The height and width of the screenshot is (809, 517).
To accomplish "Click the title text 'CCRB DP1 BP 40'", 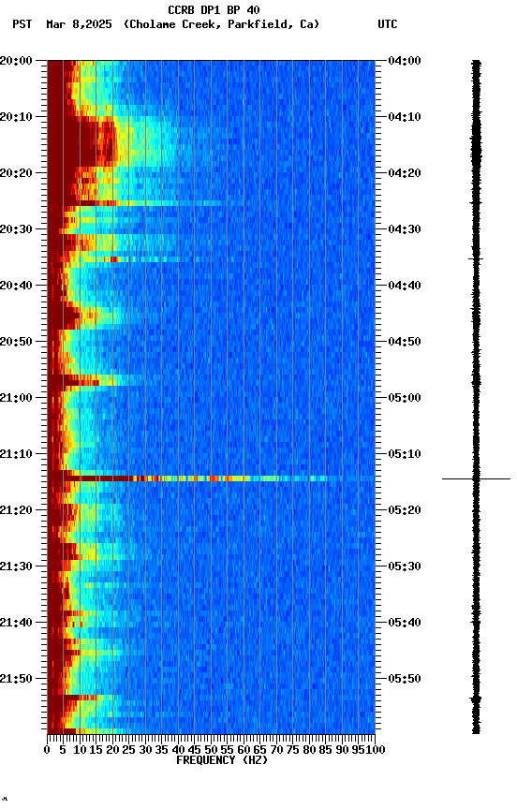I will click(x=214, y=10).
